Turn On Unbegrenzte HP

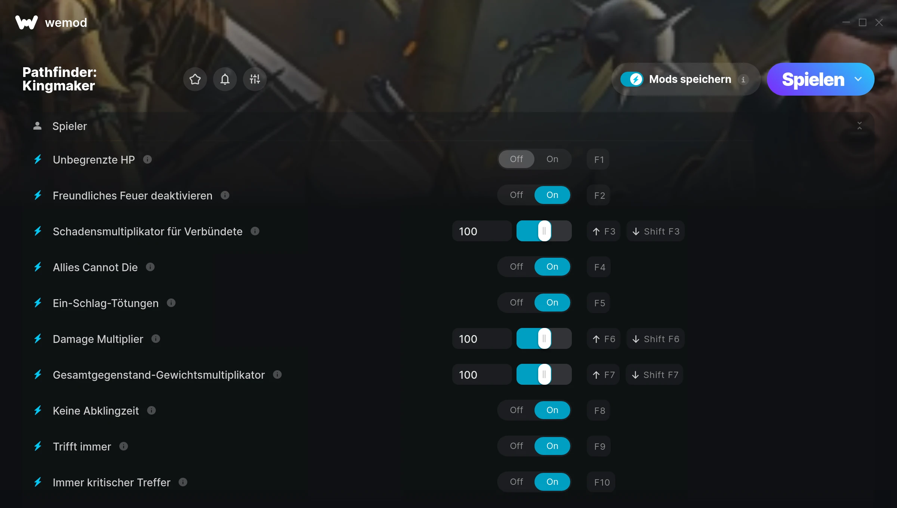(x=552, y=159)
